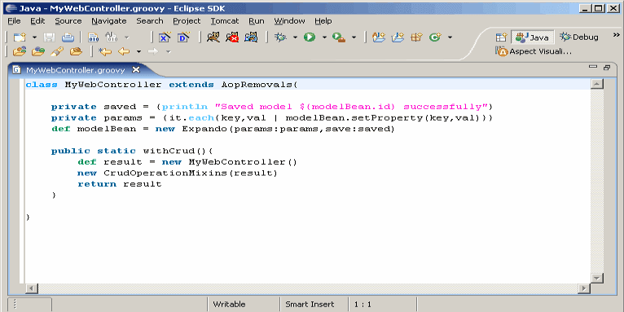624x312 pixels.
Task: Click the Print icon
Action: tap(68, 37)
